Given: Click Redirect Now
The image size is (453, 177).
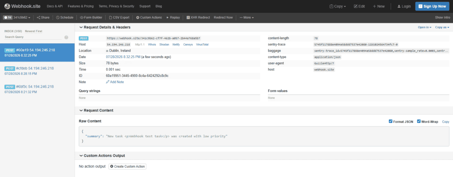Looking at the screenshot, I should tap(223, 17).
